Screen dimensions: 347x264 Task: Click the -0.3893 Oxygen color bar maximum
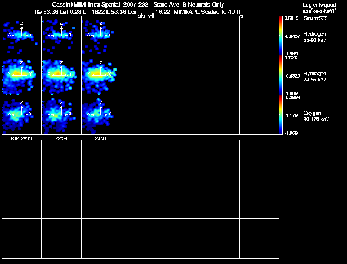coord(292,98)
